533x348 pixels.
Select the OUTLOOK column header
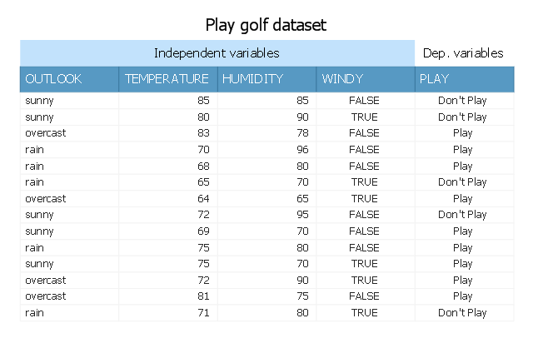(x=54, y=79)
